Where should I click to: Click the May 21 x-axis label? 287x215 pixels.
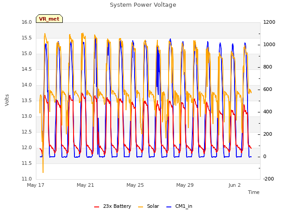click(86, 185)
